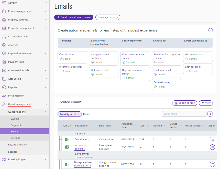This screenshot has height=169, width=220.
Task: Open the Email type filter dropdown
Action: 70,114
